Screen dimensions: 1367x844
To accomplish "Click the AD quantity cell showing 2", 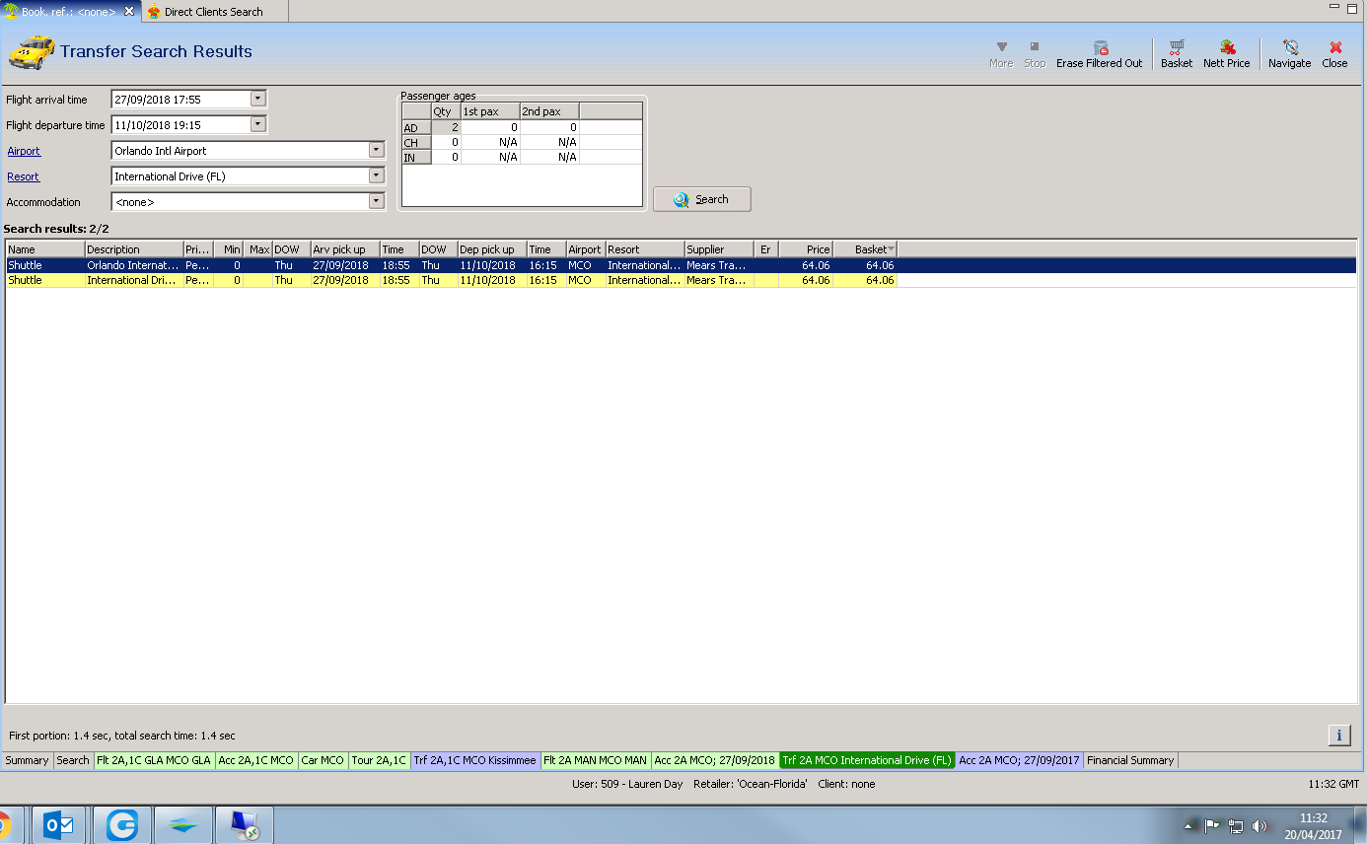I will pos(446,127).
